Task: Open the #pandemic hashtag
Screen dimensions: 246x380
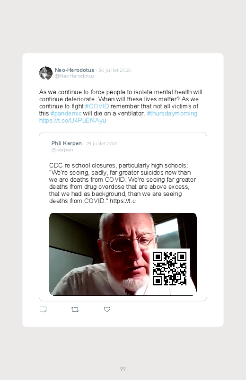Action: pyautogui.click(x=66, y=114)
